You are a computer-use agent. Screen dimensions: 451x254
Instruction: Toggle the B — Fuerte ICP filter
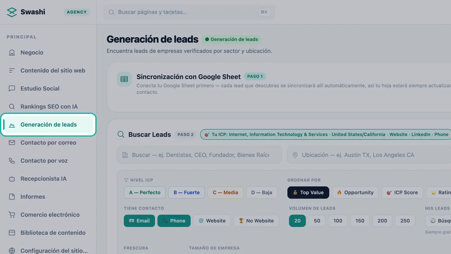tap(186, 192)
